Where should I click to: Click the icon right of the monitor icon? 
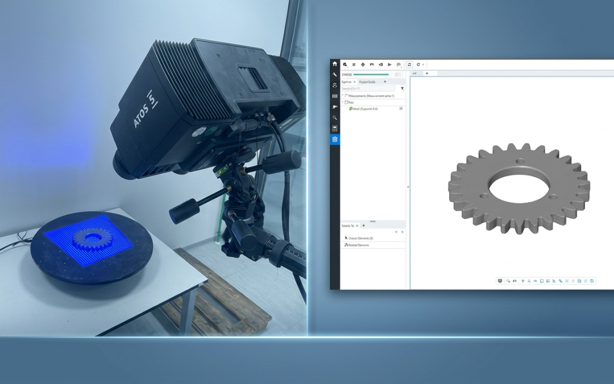(508, 281)
